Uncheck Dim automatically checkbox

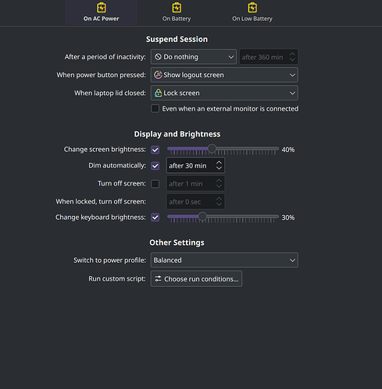(155, 165)
